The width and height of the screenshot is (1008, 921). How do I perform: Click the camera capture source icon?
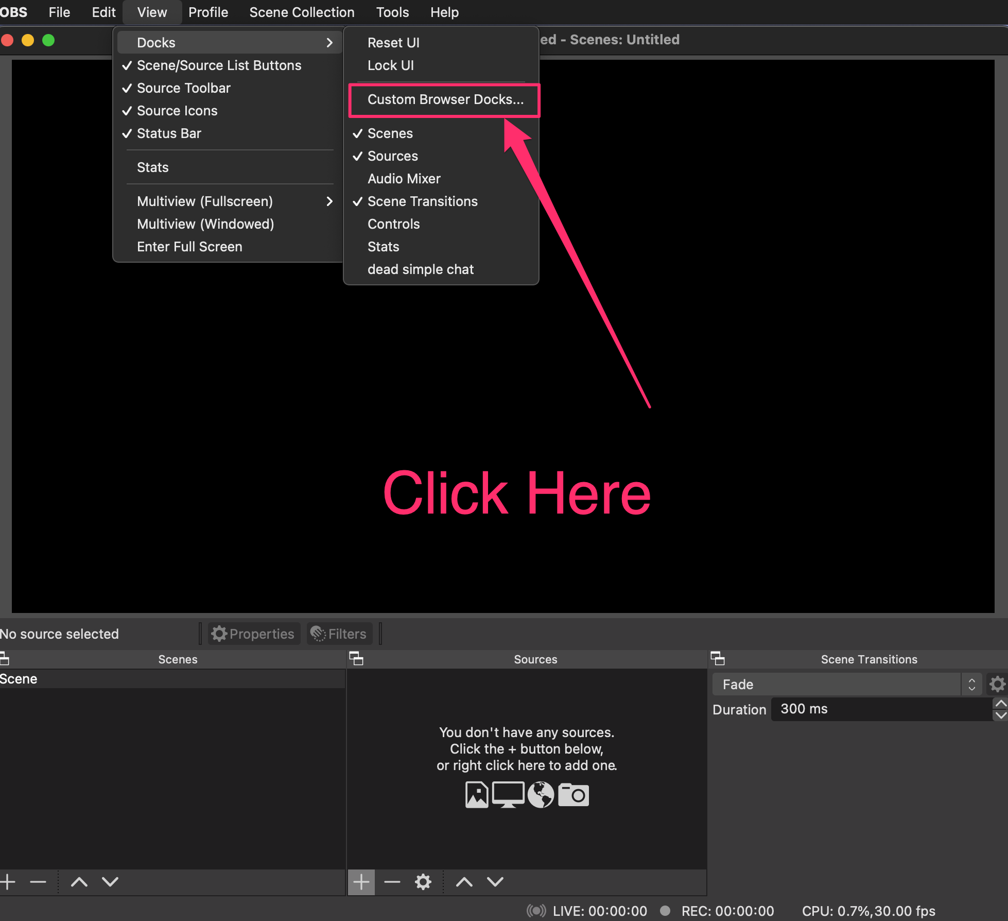[573, 794]
